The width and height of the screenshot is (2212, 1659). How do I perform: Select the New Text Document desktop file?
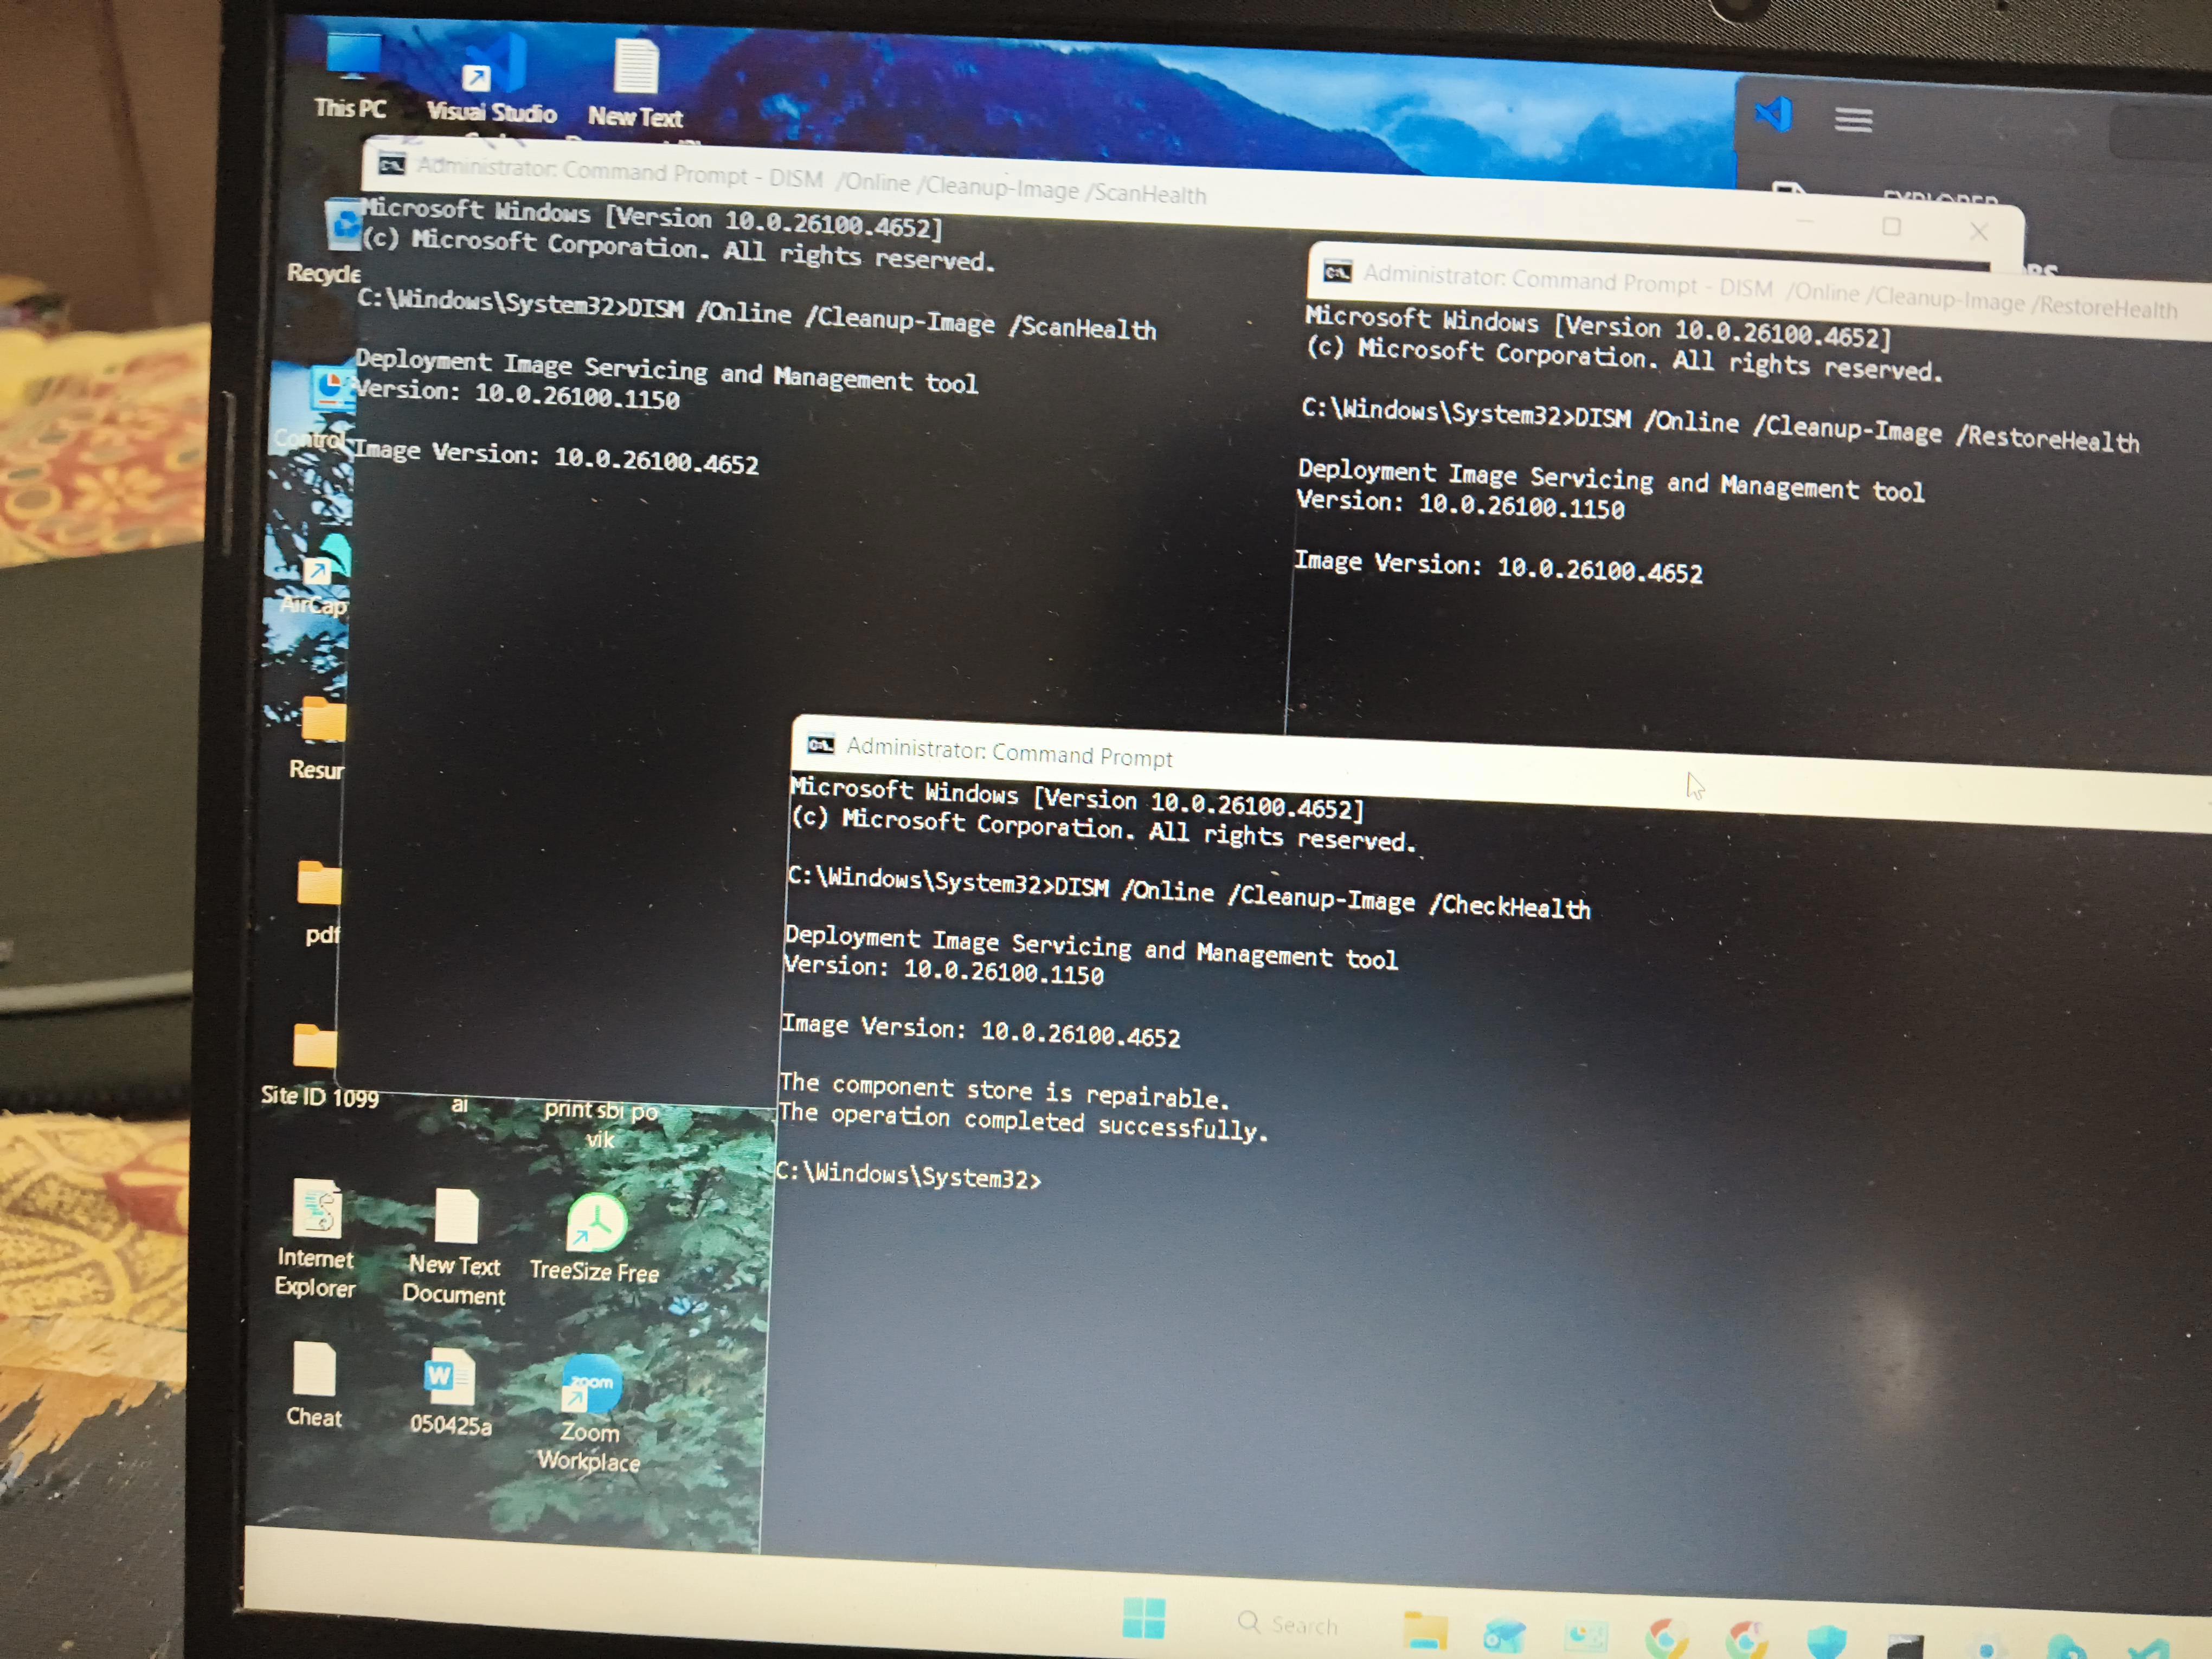455,1246
